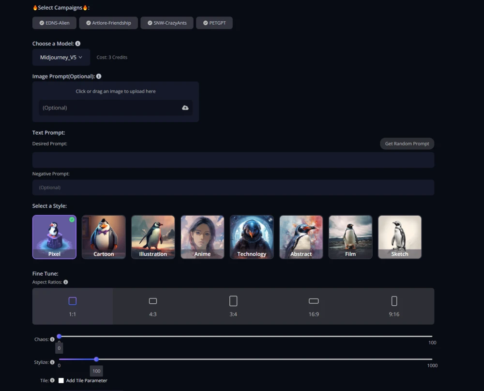Switch to the 4:3 aspect ratio
484x391 pixels.
(153, 306)
